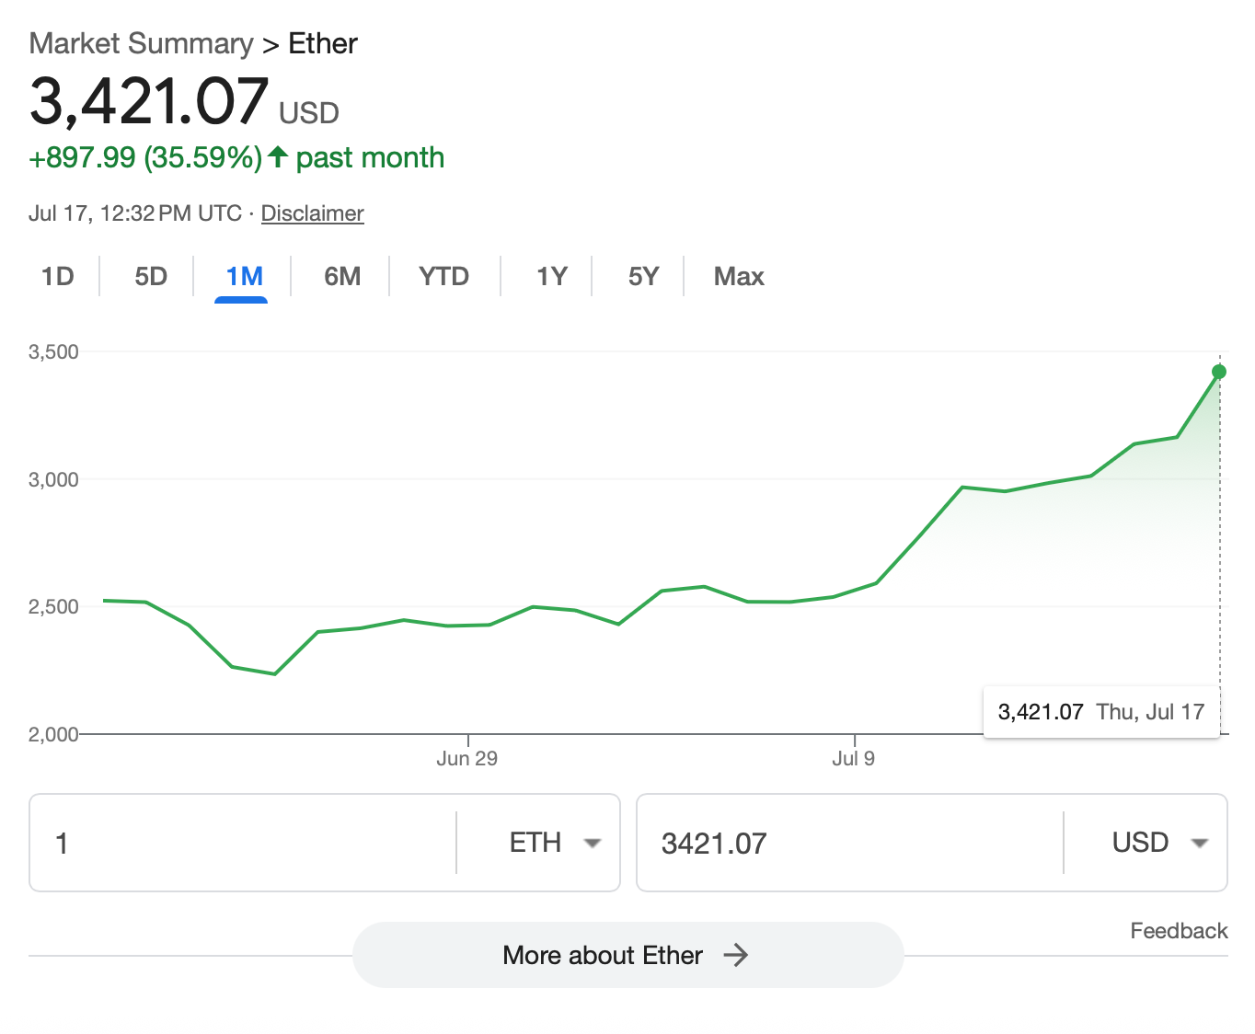Click the 3421.07 USD amount field

pyautogui.click(x=850, y=843)
